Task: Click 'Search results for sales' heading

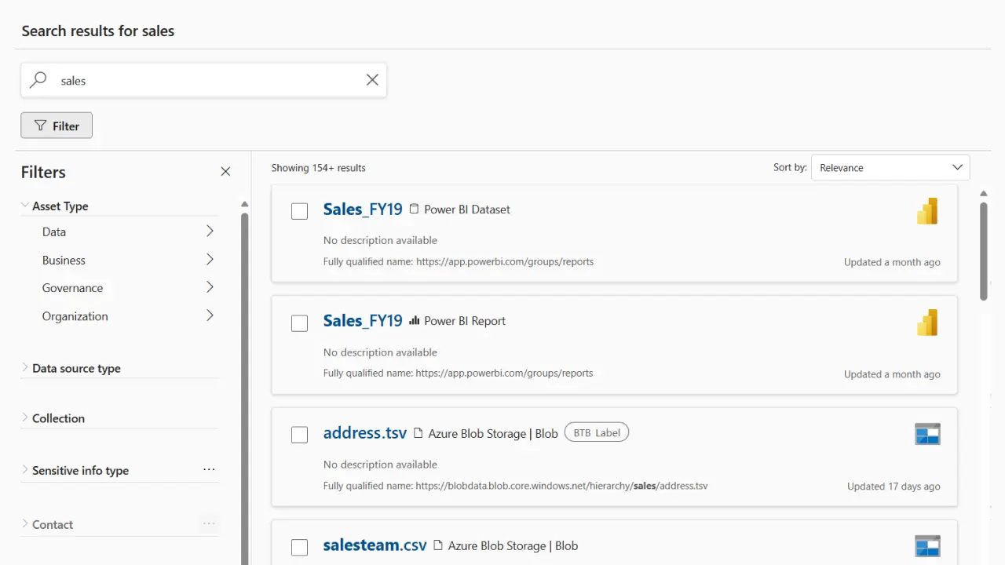Action: point(98,31)
